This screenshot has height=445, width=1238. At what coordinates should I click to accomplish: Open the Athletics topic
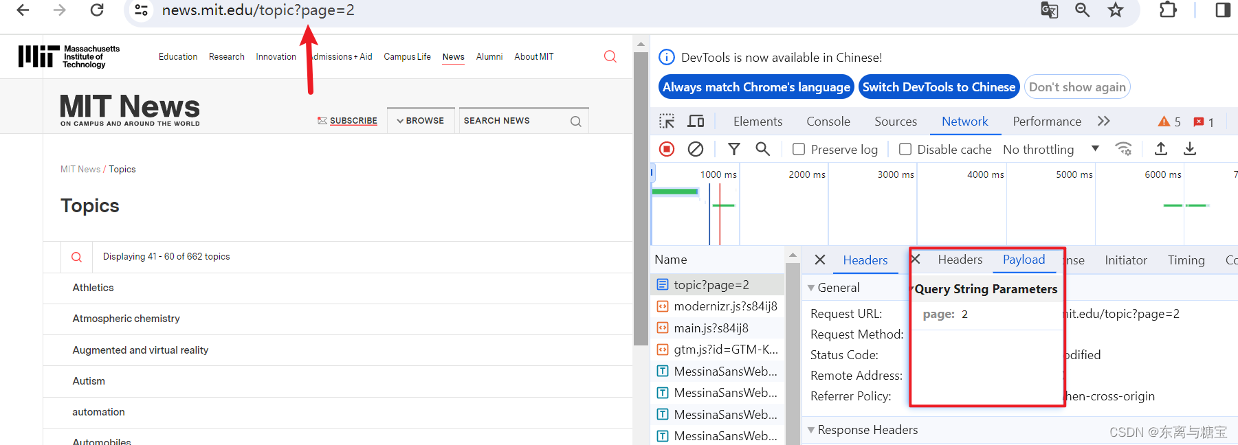[93, 288]
